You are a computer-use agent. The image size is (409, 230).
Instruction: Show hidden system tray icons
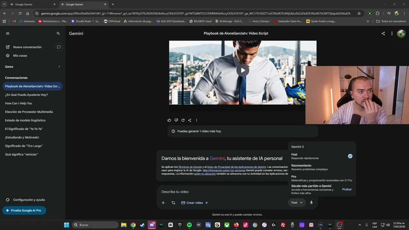[359, 225]
